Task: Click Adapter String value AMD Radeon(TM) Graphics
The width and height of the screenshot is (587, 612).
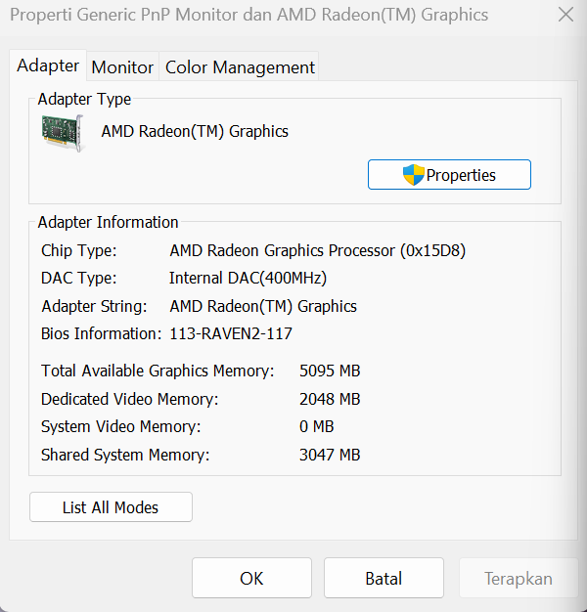Action: click(263, 306)
